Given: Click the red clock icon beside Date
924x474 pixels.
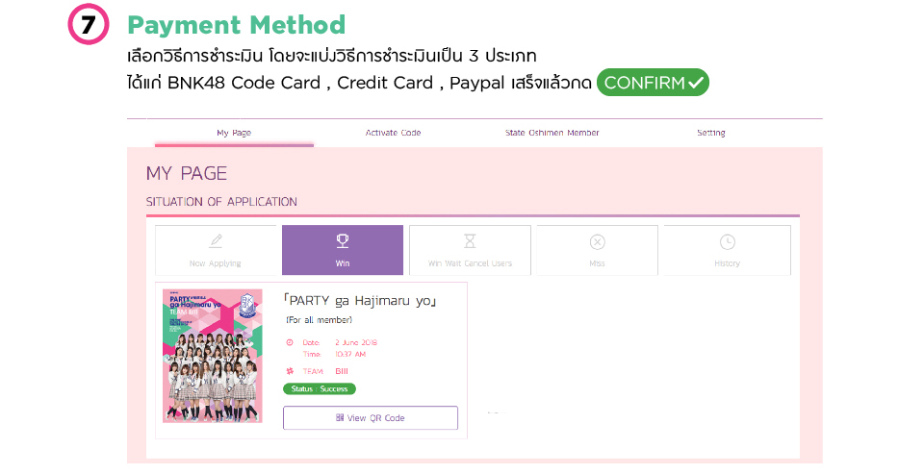Looking at the screenshot, I should (289, 342).
